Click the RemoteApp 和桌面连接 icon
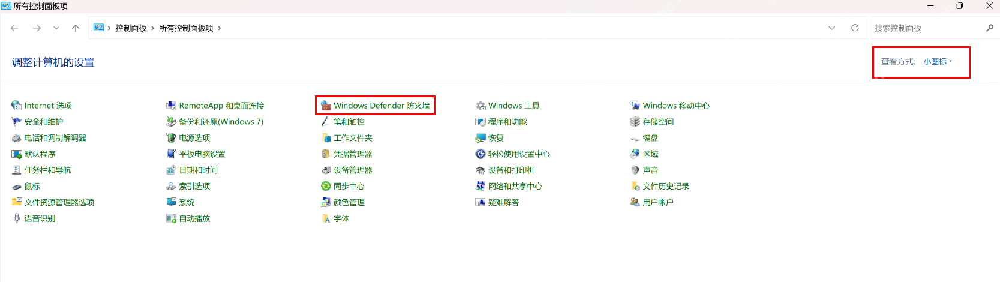This screenshot has height=282, width=1000. pos(171,106)
